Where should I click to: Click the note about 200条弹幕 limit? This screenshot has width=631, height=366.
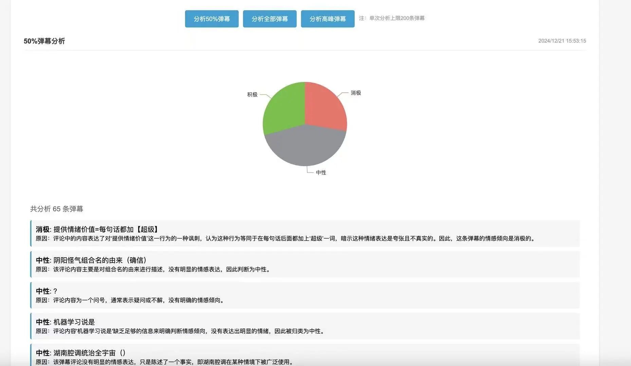tap(392, 18)
